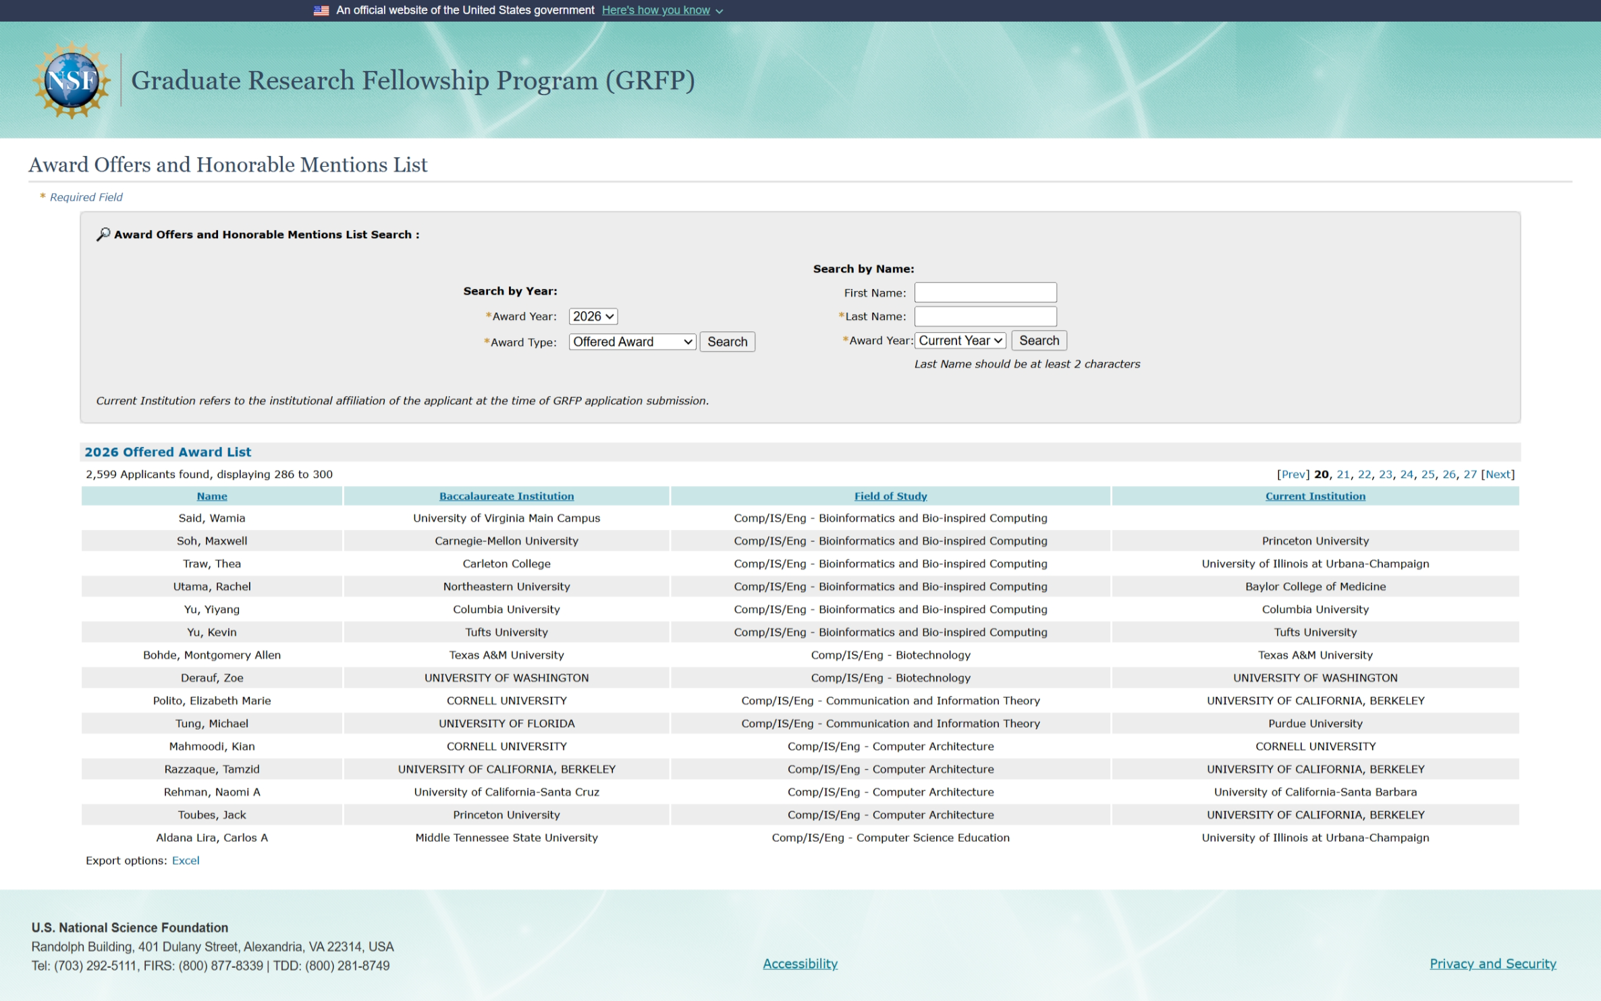
Task: Open results page 23
Action: point(1385,475)
